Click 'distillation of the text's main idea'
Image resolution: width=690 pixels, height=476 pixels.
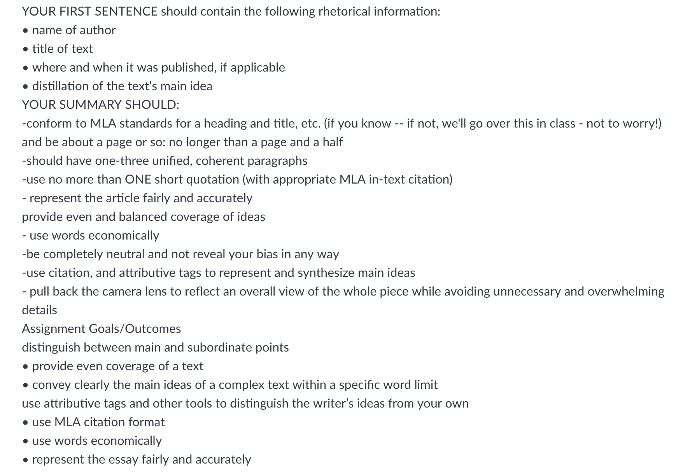pos(117,86)
